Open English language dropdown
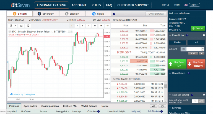Screen dimensions: 213x114 (194, 5)
